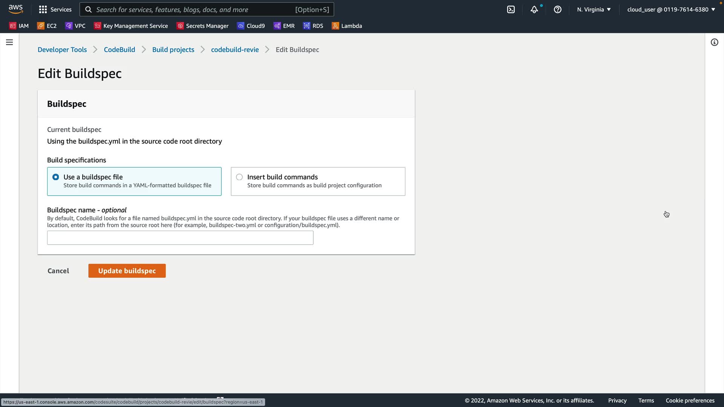Click the AWS logo home icon
The height and width of the screenshot is (407, 724).
click(x=15, y=9)
